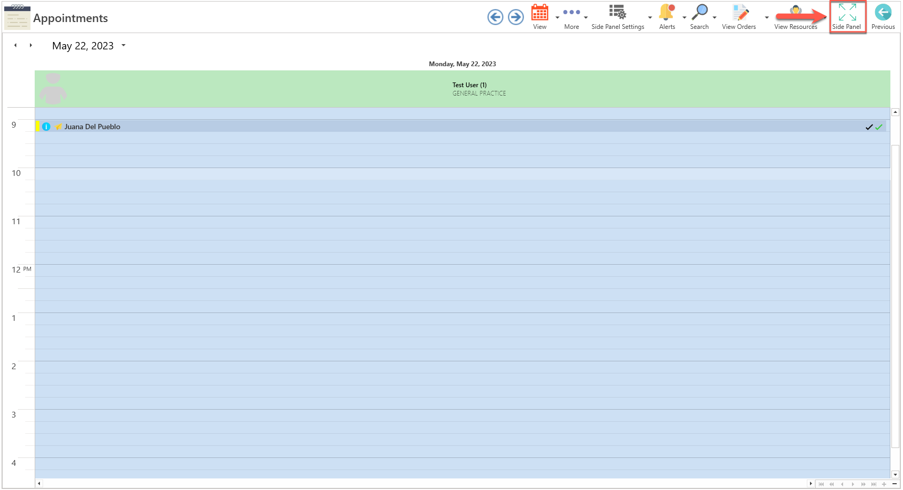Screen dimensions: 903x490
Task: Expand the More dropdown arrow
Action: click(586, 17)
